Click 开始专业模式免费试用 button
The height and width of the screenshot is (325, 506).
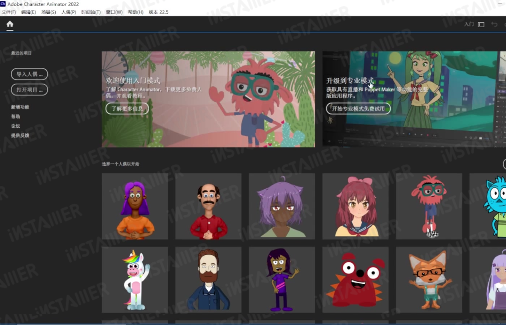pos(358,109)
